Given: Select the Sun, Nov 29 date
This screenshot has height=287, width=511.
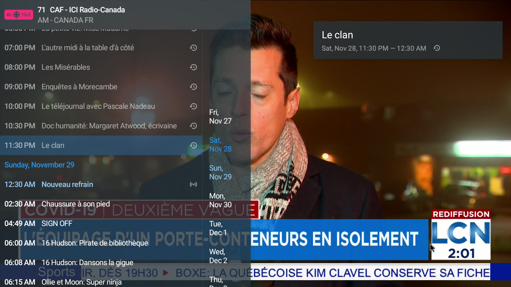Looking at the screenshot, I should [x=220, y=173].
